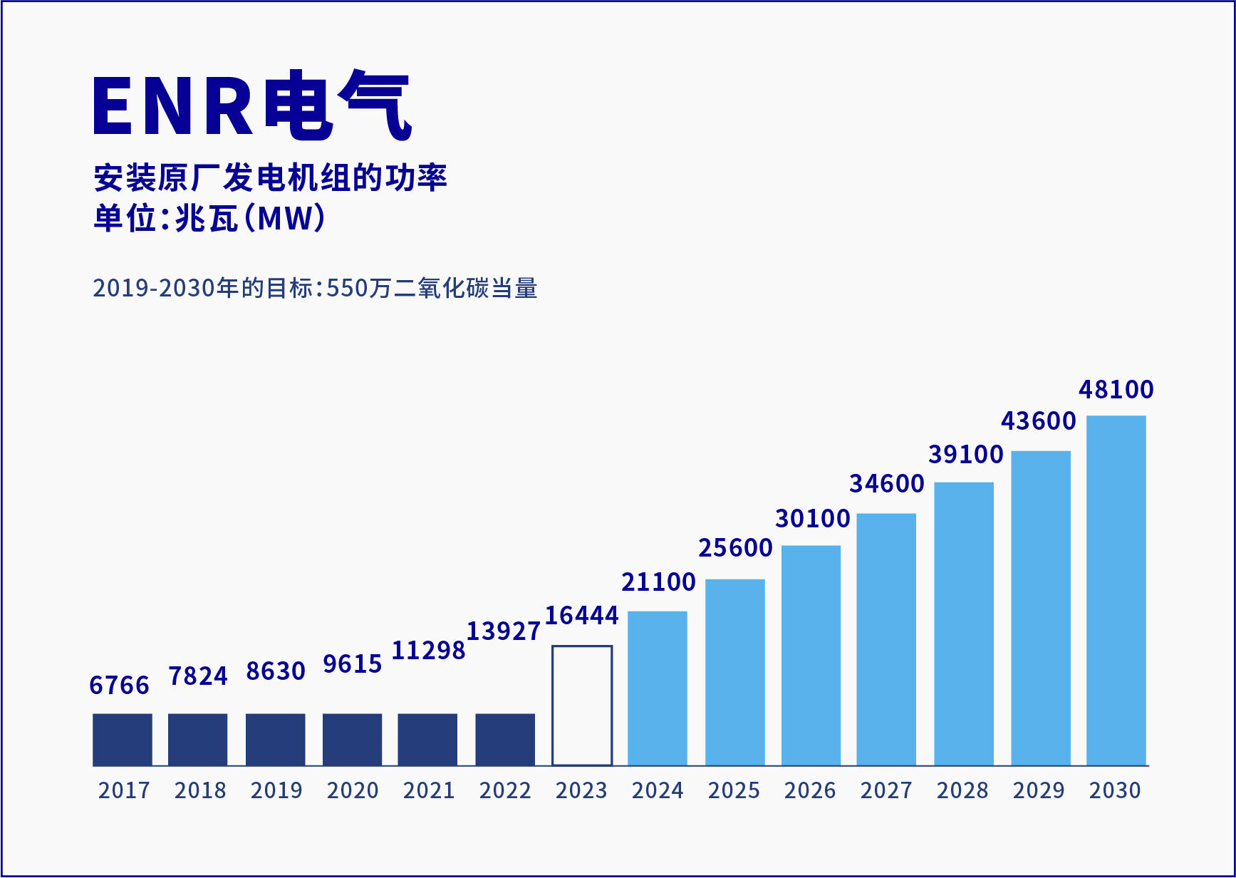Click the light blue 2028 bar

point(963,624)
